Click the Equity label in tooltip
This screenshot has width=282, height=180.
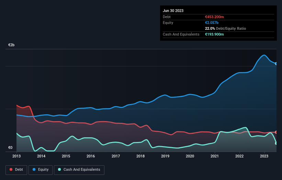click(168, 23)
